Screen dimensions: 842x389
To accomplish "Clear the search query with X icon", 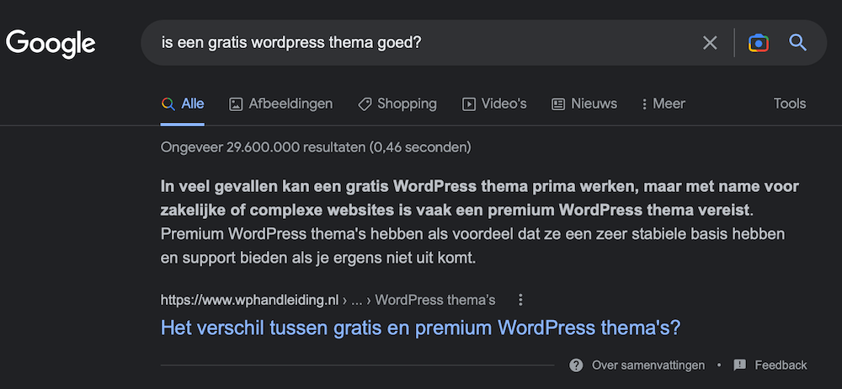I will (710, 42).
